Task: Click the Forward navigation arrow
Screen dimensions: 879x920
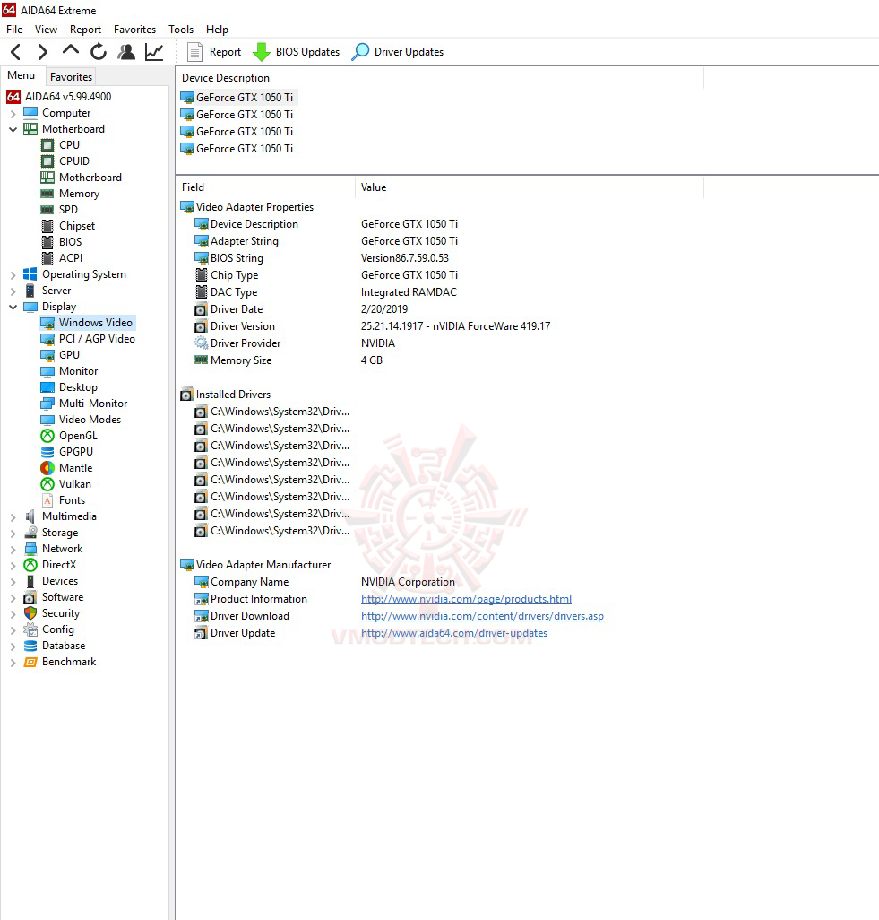Action: click(42, 52)
